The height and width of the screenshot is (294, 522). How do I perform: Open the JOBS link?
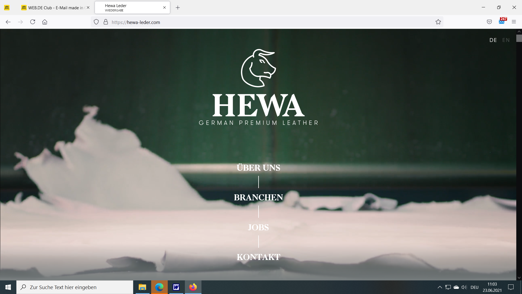coord(258,227)
